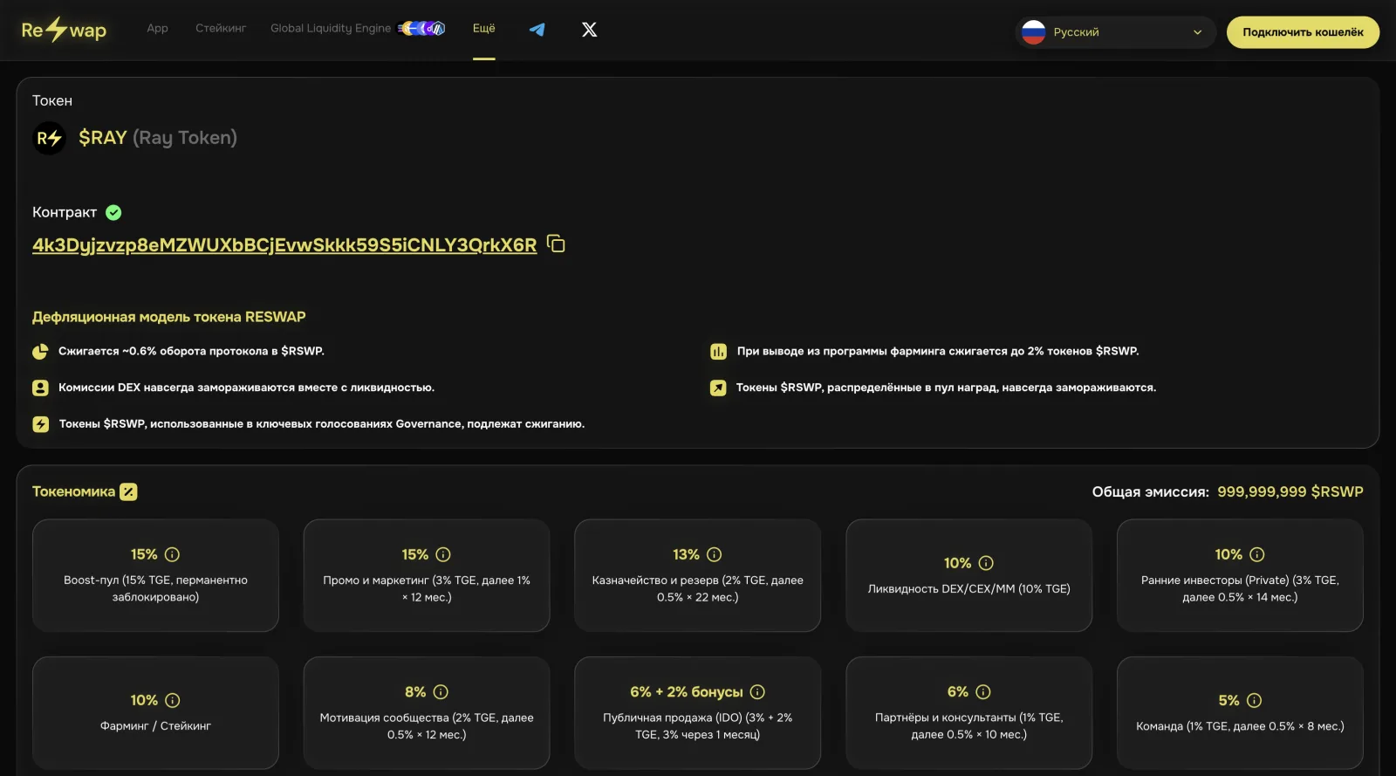This screenshot has height=776, width=1396.
Task: Go to the Стейкинг page
Action: pyautogui.click(x=221, y=29)
